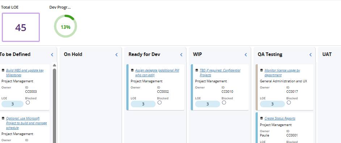Open Optional: use Microsoft Project link
This screenshot has height=143, width=341.
tap(26, 123)
